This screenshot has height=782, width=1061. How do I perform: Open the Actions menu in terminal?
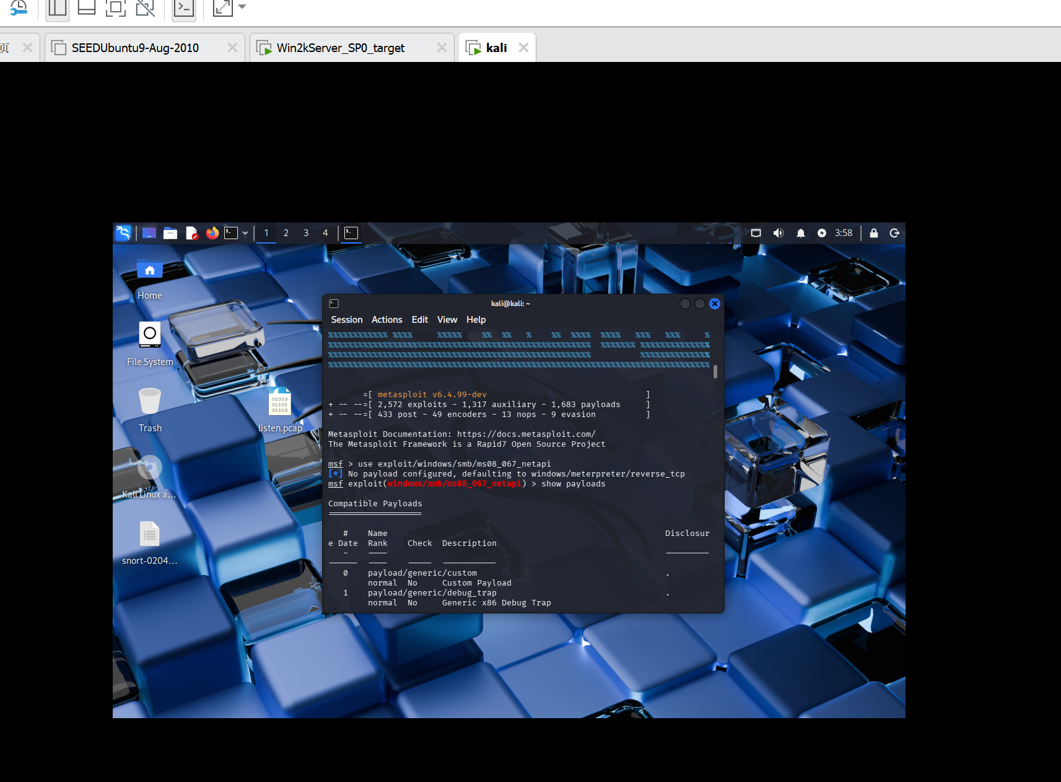tap(387, 320)
